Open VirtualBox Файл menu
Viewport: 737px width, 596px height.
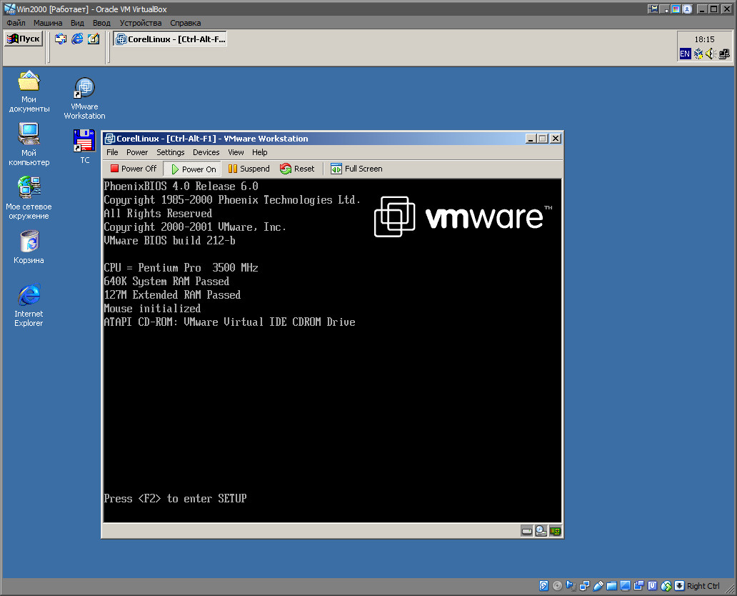coord(16,23)
